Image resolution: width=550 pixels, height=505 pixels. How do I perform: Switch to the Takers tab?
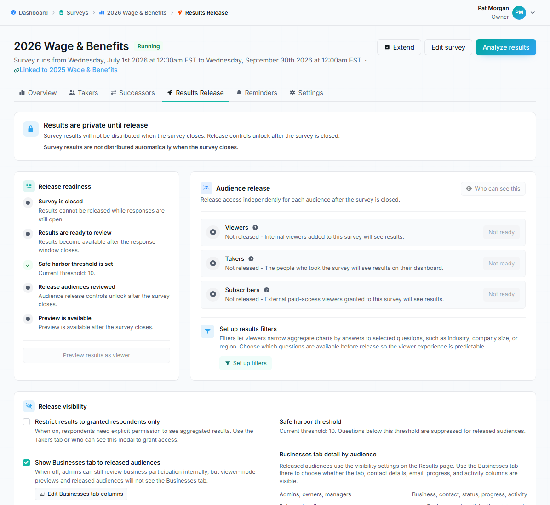click(84, 93)
